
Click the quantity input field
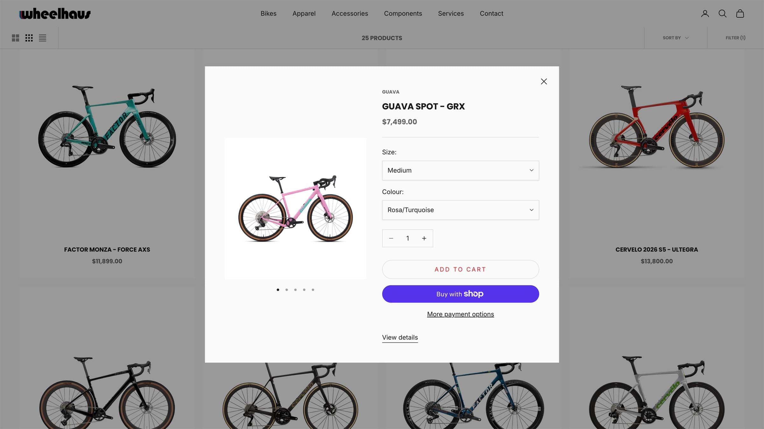(407, 238)
